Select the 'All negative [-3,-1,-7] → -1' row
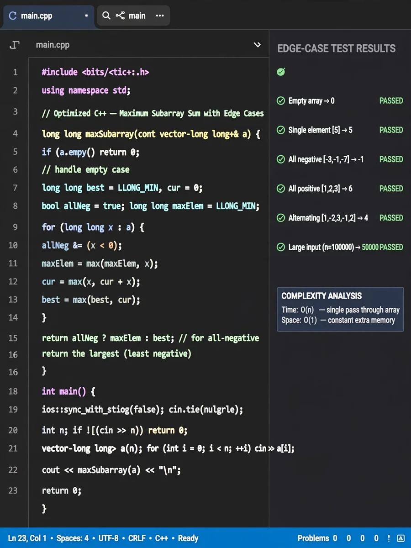This screenshot has width=411, height=548. coord(340,159)
